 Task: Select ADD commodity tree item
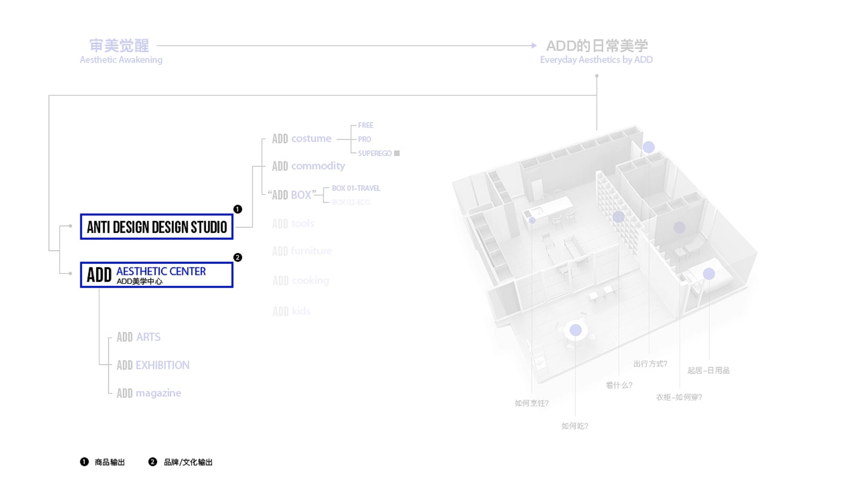coord(308,166)
